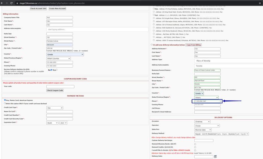Open the expiration year dropdown
Image resolution: width=263 pixels, height=159 pixels.
(x=63, y=123)
